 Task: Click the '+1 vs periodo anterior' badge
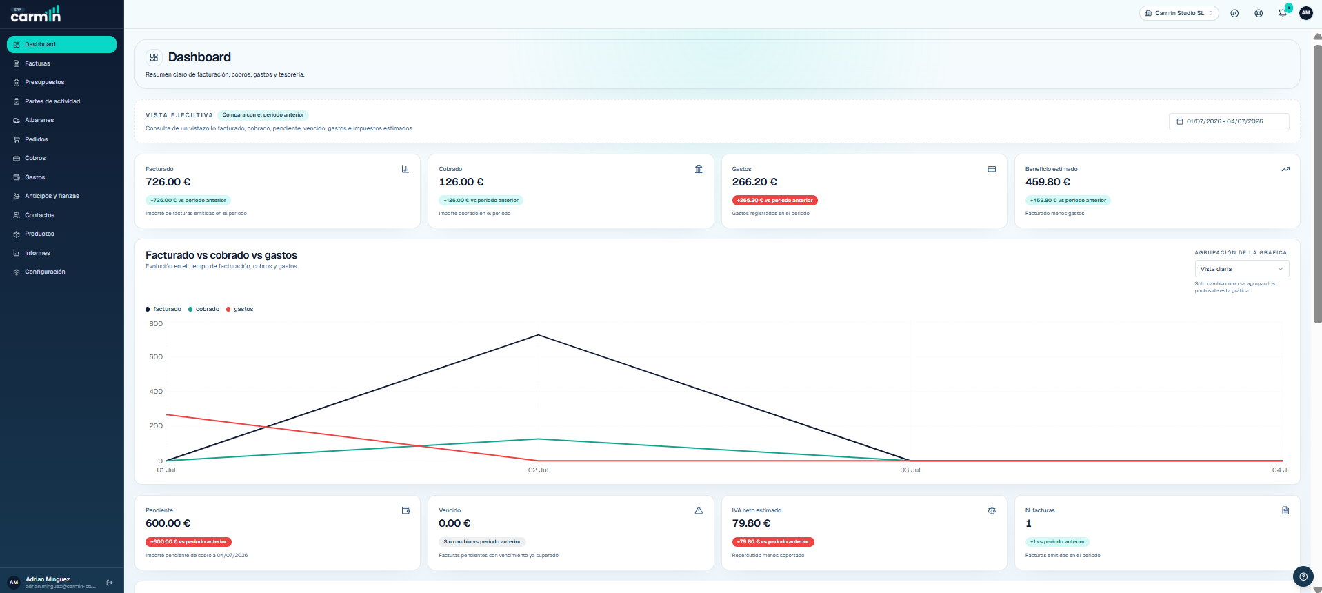coord(1057,542)
